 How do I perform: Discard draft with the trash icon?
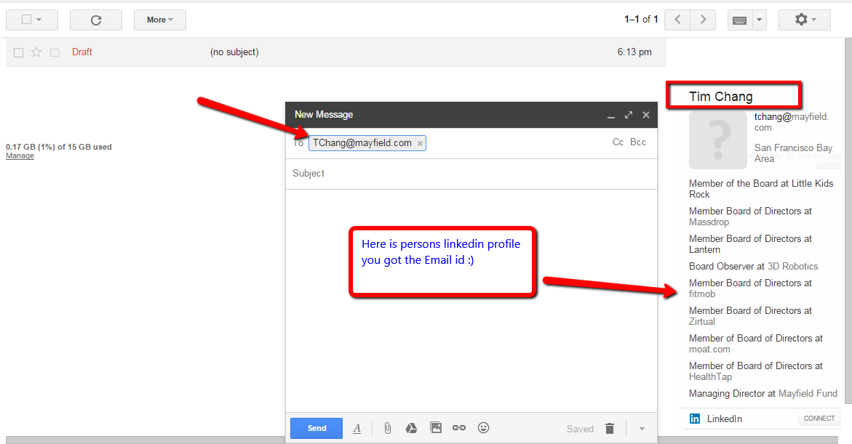pyautogui.click(x=610, y=429)
